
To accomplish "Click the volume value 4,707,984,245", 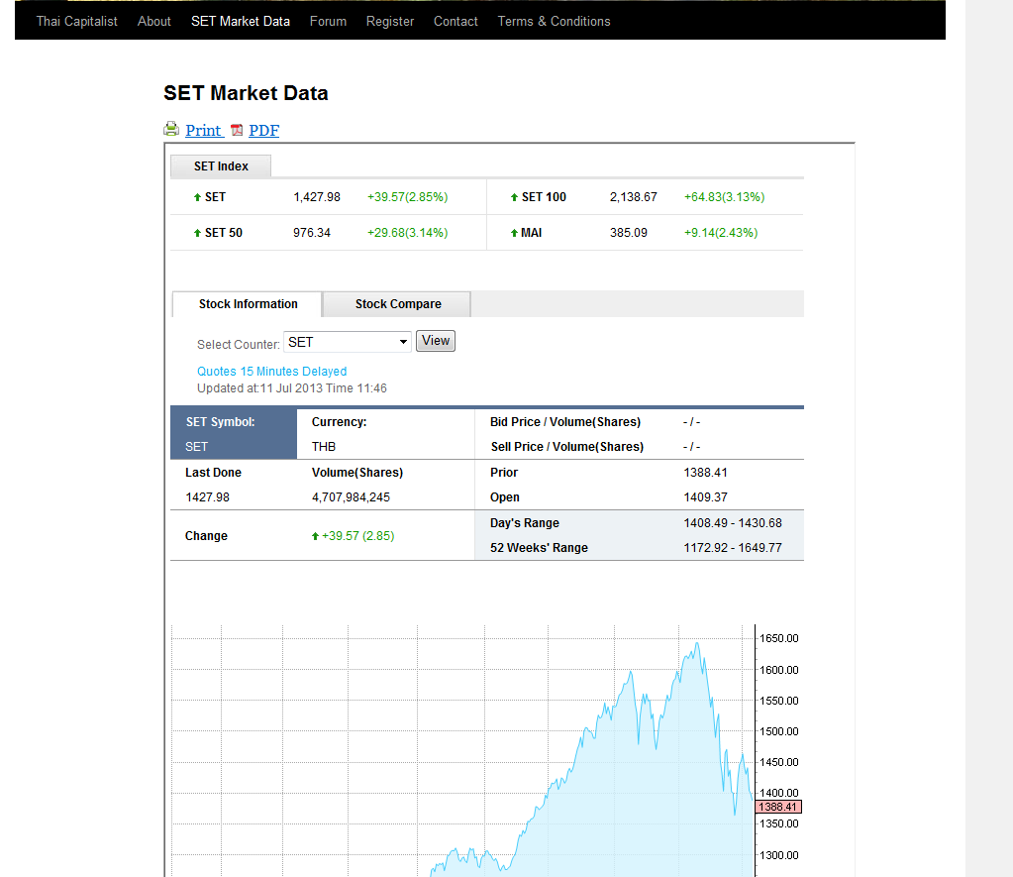I will click(351, 497).
